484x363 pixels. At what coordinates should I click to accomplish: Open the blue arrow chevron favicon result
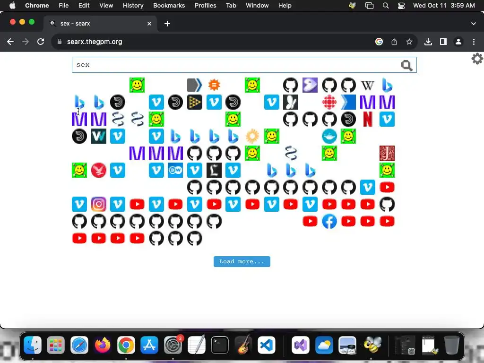pyautogui.click(x=348, y=102)
